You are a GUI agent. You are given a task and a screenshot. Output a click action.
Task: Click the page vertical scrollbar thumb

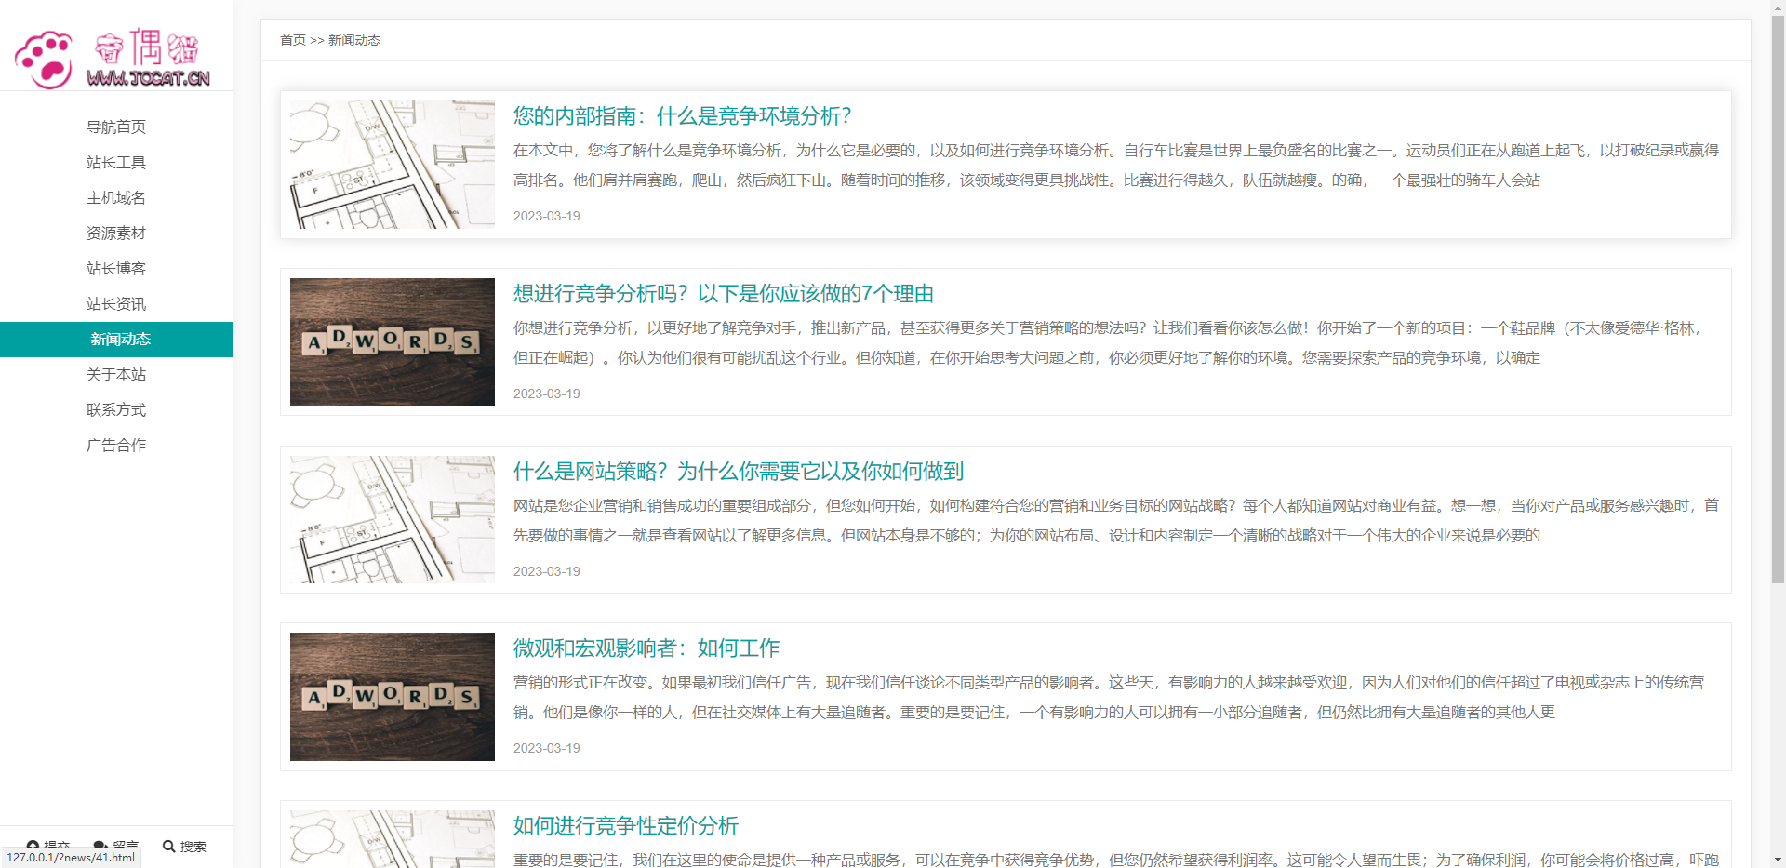[x=1778, y=299]
